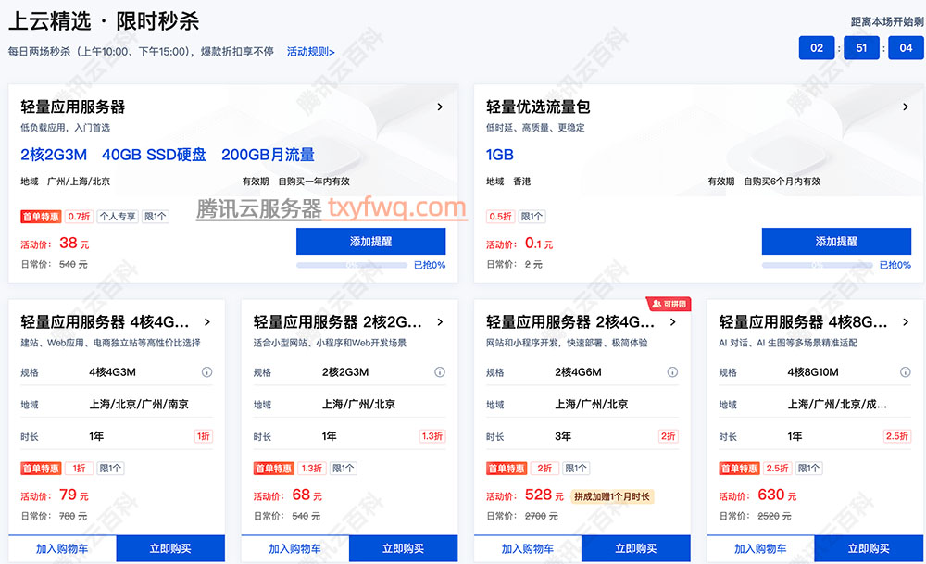Click the 个人专享 tag
Viewport: 926px width, 564px height.
[118, 217]
